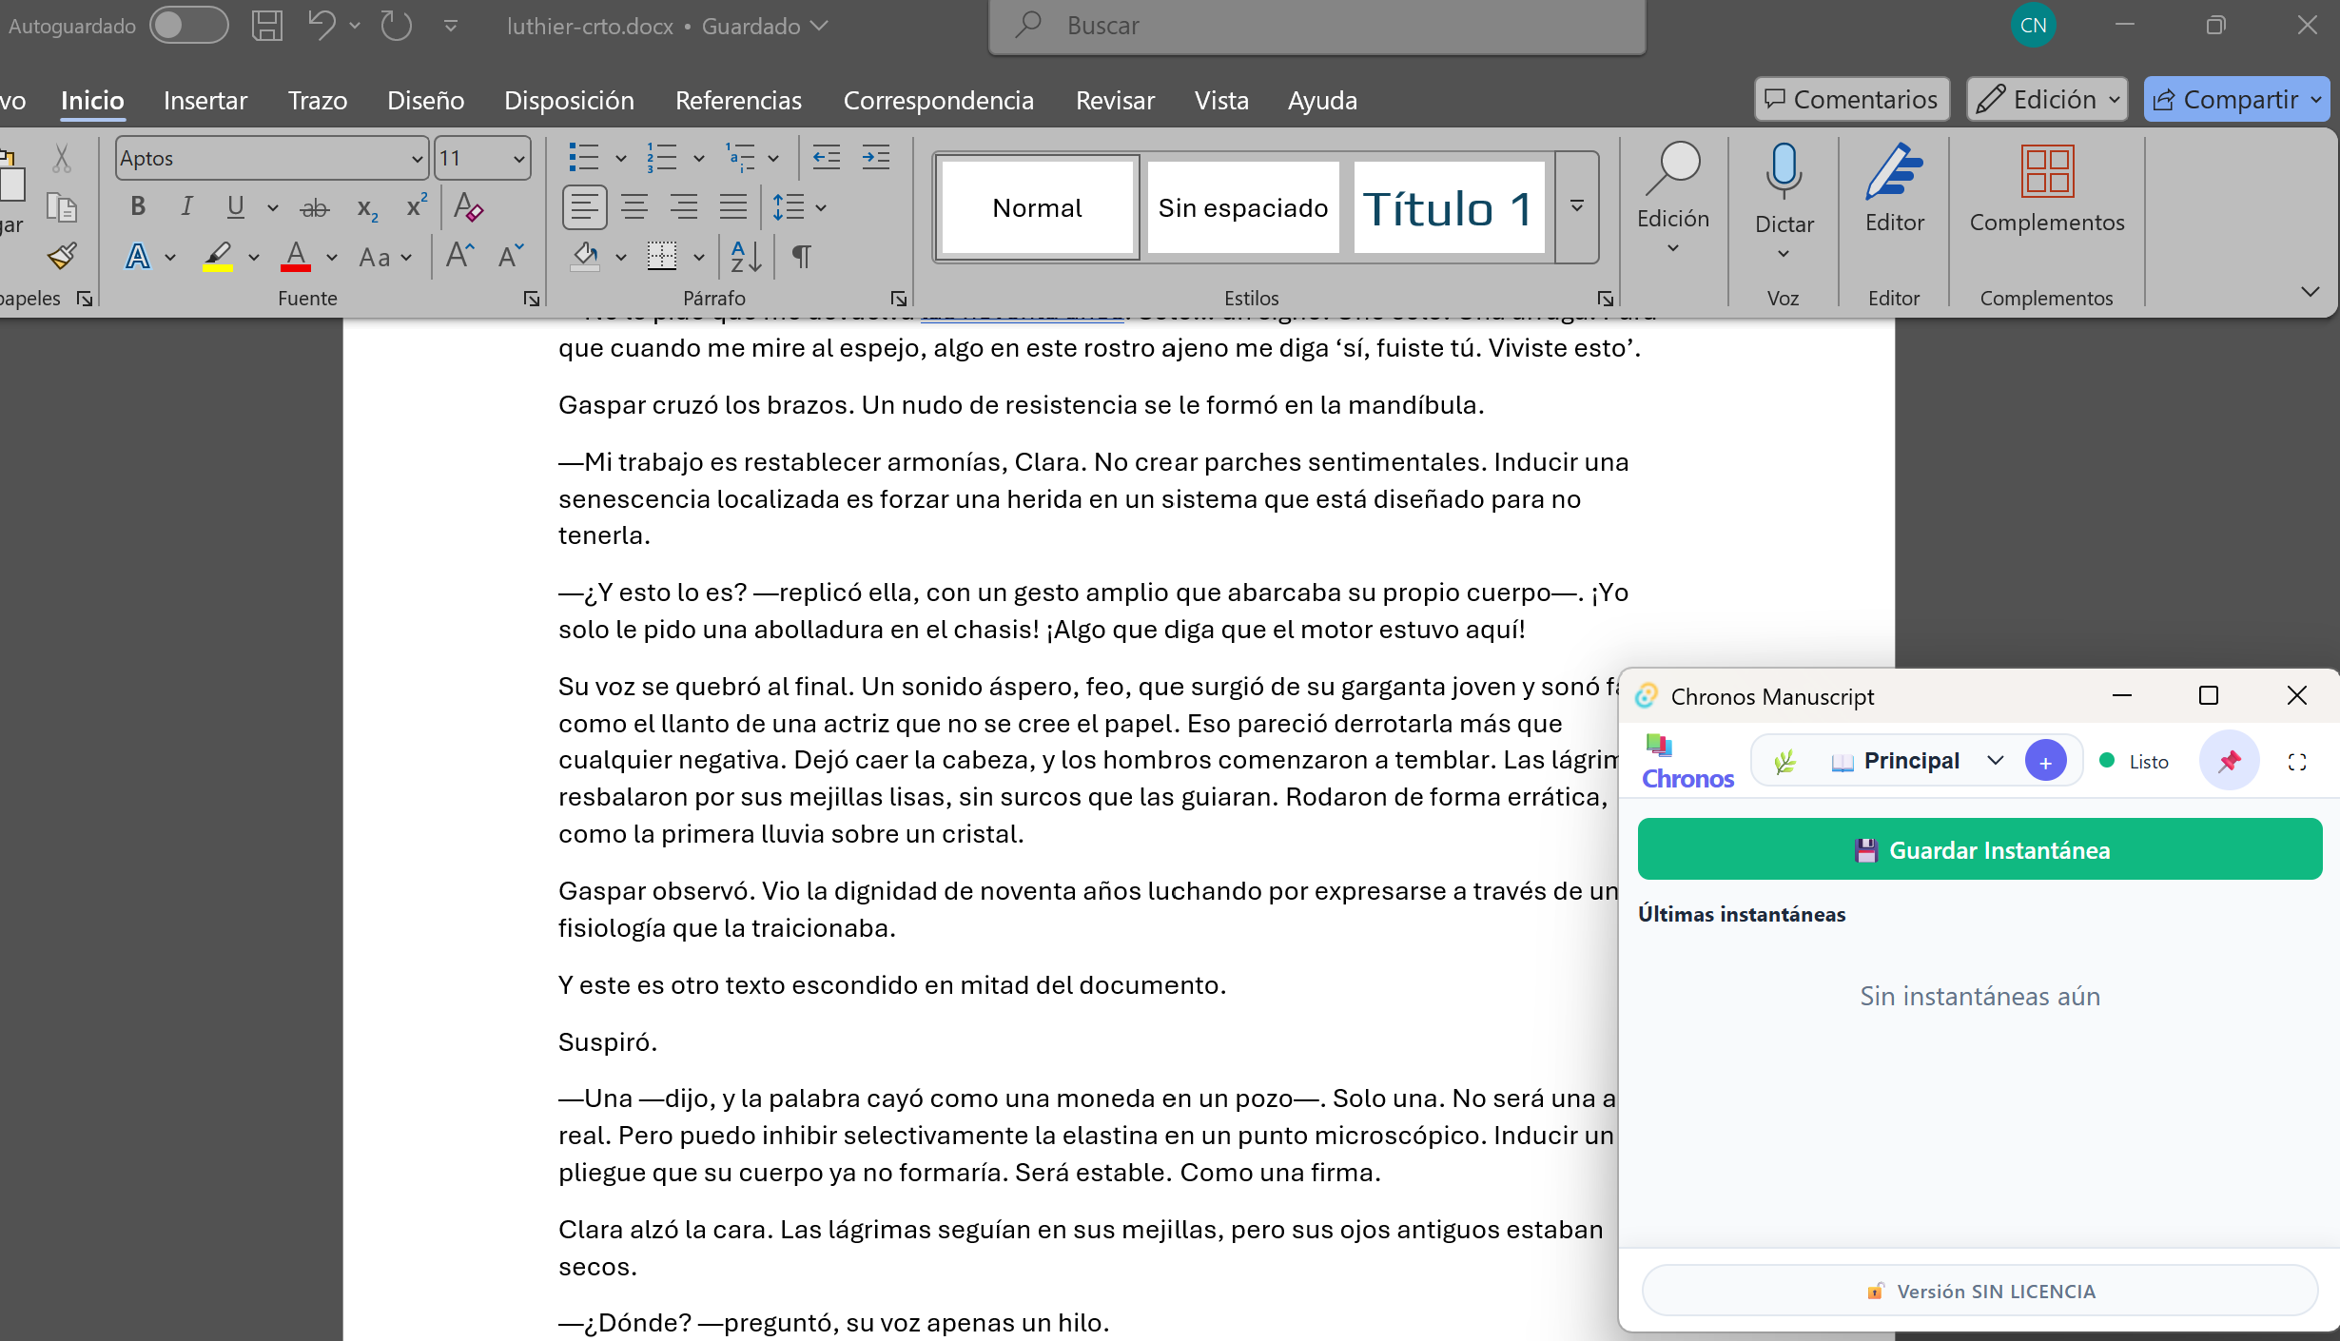The width and height of the screenshot is (2340, 1341).
Task: Click the Decrease Font Size icon
Action: click(511, 256)
